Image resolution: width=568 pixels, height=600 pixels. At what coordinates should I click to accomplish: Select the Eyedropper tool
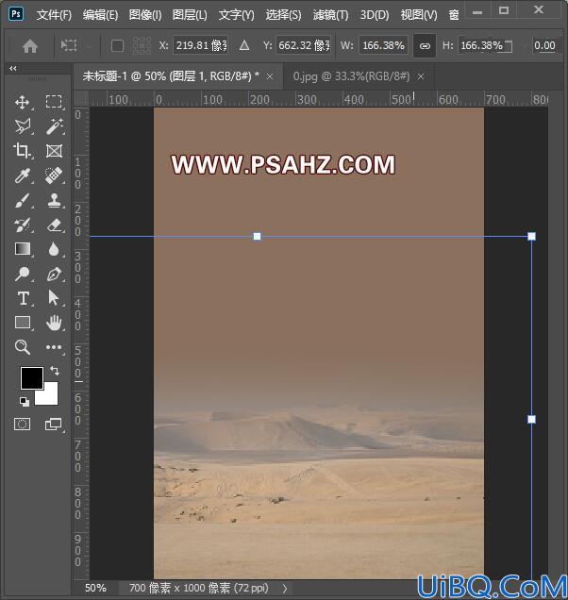click(23, 175)
